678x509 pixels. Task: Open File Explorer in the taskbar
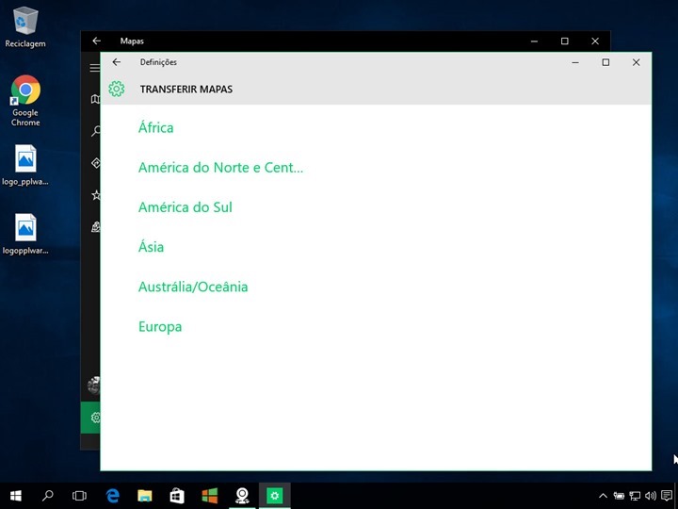pos(145,495)
